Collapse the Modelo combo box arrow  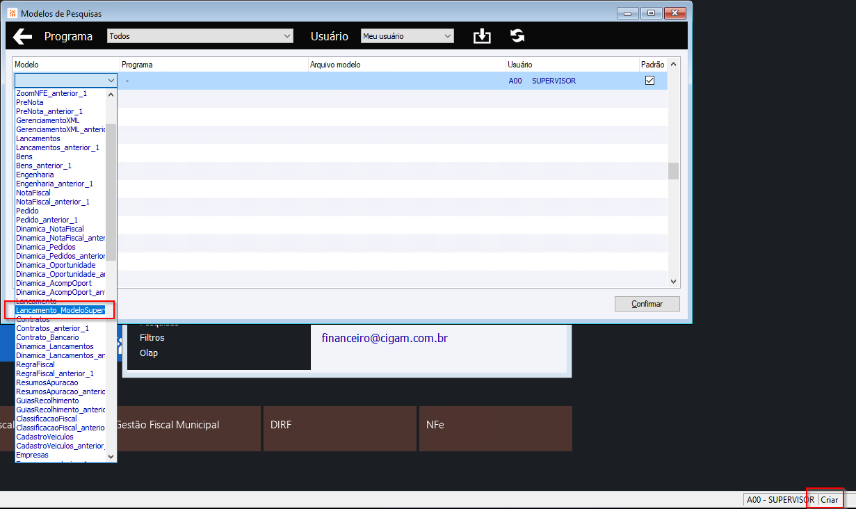click(111, 81)
